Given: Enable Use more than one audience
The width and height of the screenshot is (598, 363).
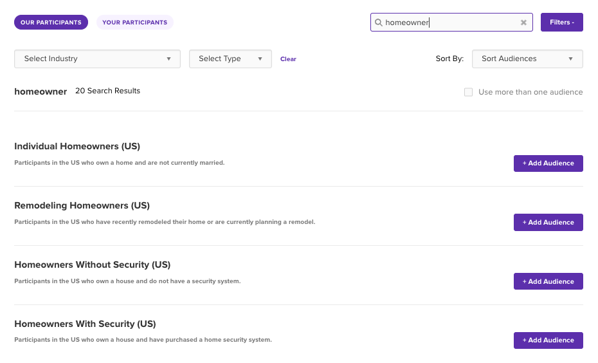Looking at the screenshot, I should (x=468, y=92).
